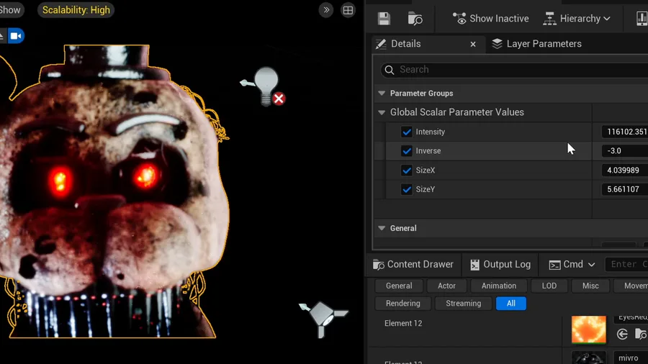Click the Scalability: High button
The image size is (648, 364).
pos(76,10)
